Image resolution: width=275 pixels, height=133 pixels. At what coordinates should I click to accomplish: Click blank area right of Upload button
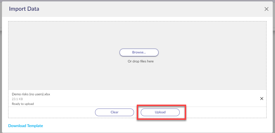[226, 112]
